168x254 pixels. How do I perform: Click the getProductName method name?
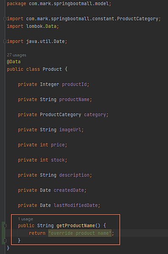76,226
